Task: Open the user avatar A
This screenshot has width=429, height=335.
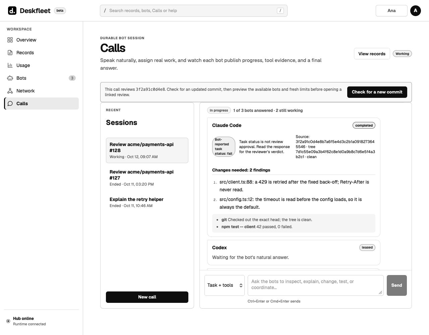Action: tap(416, 11)
